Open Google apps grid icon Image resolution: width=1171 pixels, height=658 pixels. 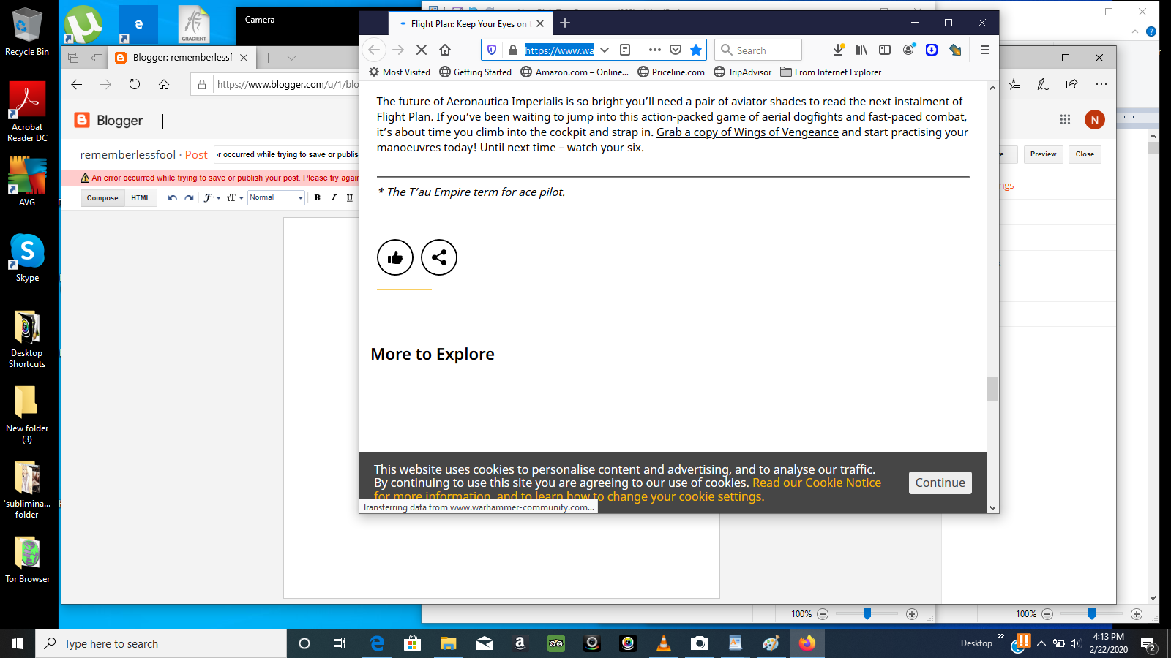coord(1065,119)
